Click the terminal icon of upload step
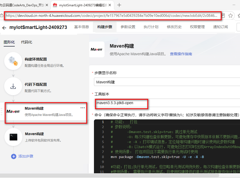Viewport: 240px width, 178px height. pos(13,137)
